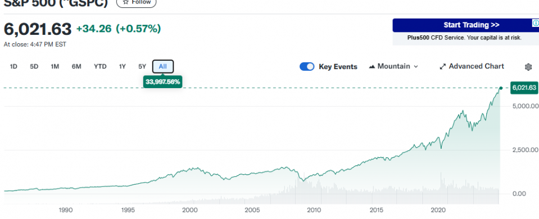Viewport: 539px width, 219px height.
Task: Select the 5D time range
Action: tap(34, 67)
